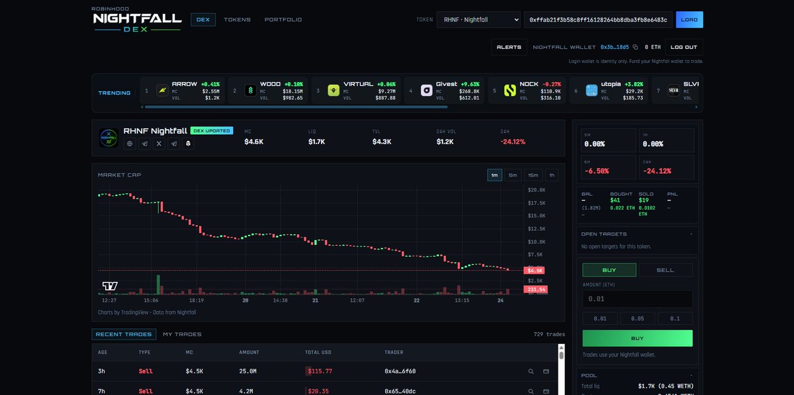Switch the trade mode to BUY
Image resolution: width=794 pixels, height=395 pixels.
click(609, 270)
